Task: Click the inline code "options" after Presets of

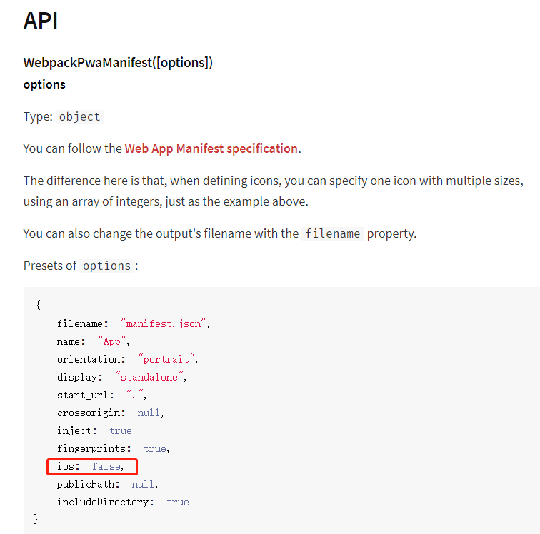Action: [106, 266]
